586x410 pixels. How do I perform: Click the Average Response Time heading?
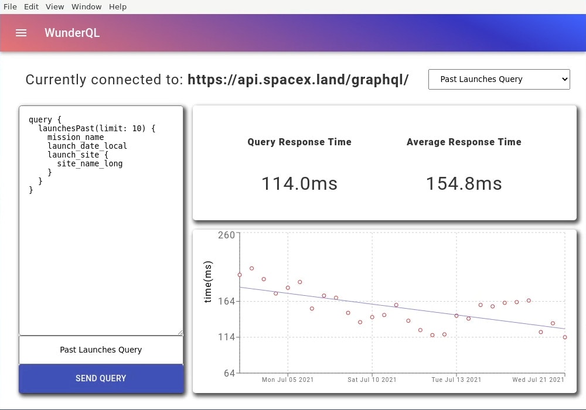(x=464, y=142)
